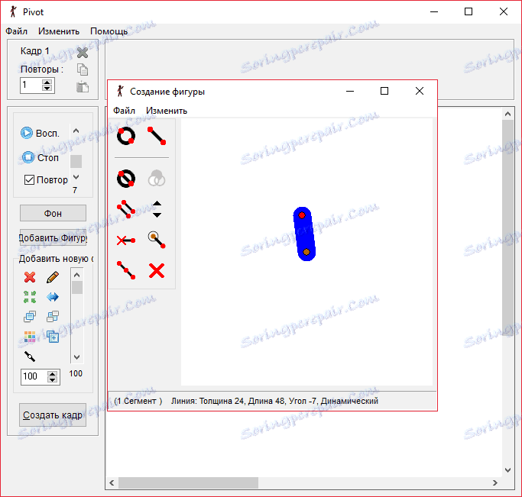This screenshot has height=497, width=522.
Task: Increase the figure size 100 stepper
Action: (52, 373)
